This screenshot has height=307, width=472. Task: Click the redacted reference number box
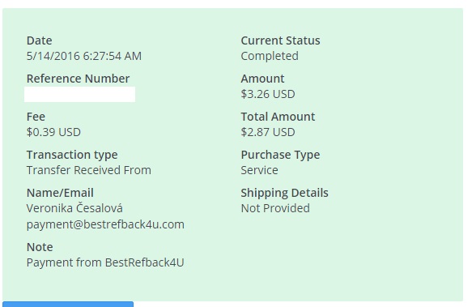80,94
